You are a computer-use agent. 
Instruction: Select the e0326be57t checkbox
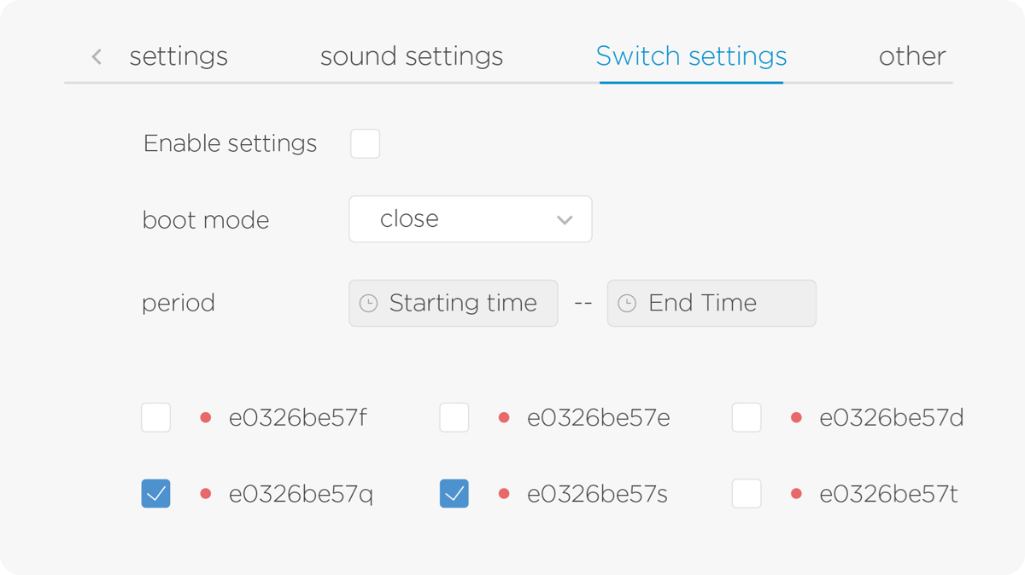pos(747,494)
